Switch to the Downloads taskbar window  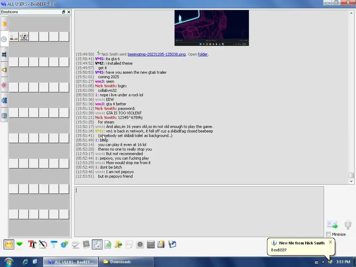(126, 262)
